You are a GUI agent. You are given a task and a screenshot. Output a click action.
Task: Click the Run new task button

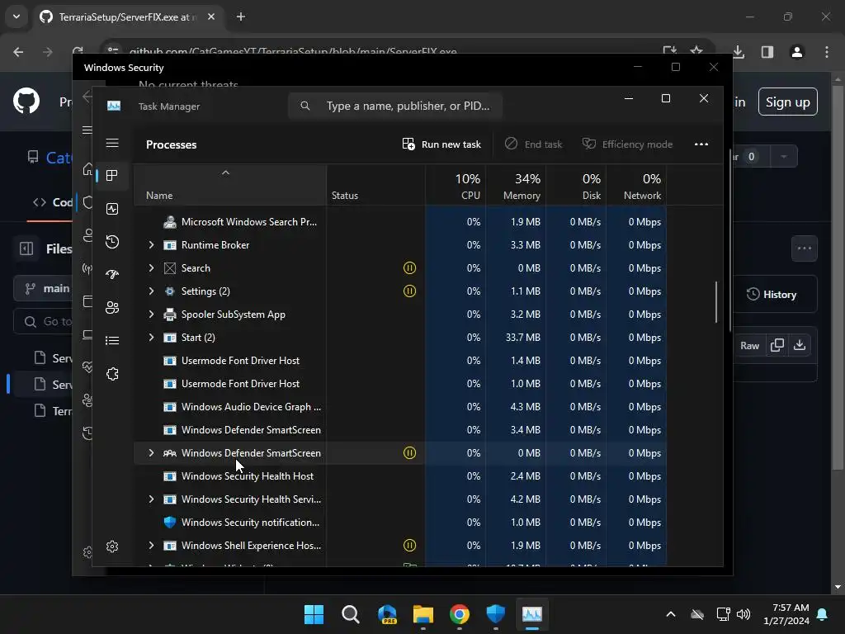441,144
